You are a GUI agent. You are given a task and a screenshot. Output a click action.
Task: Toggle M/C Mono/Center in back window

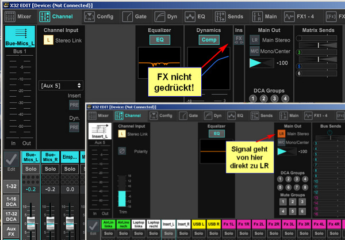click(x=255, y=51)
